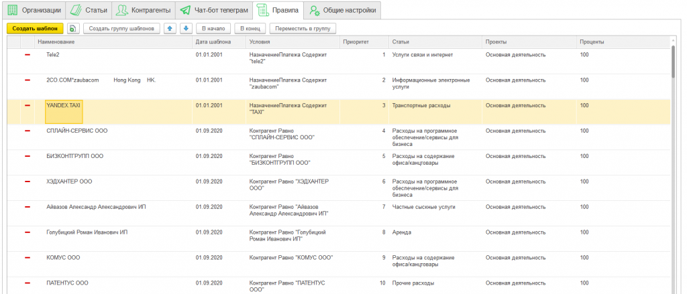
Task: Move selected template up with blue arrow
Action: (170, 29)
